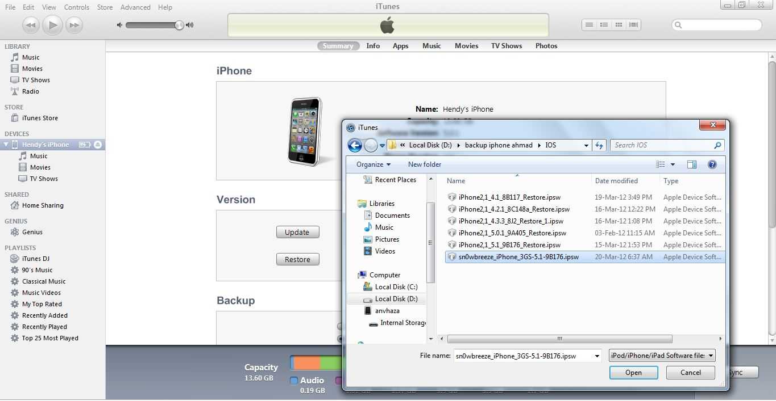776x401 pixels.
Task: Open the Recently Added playlist
Action: [45, 315]
